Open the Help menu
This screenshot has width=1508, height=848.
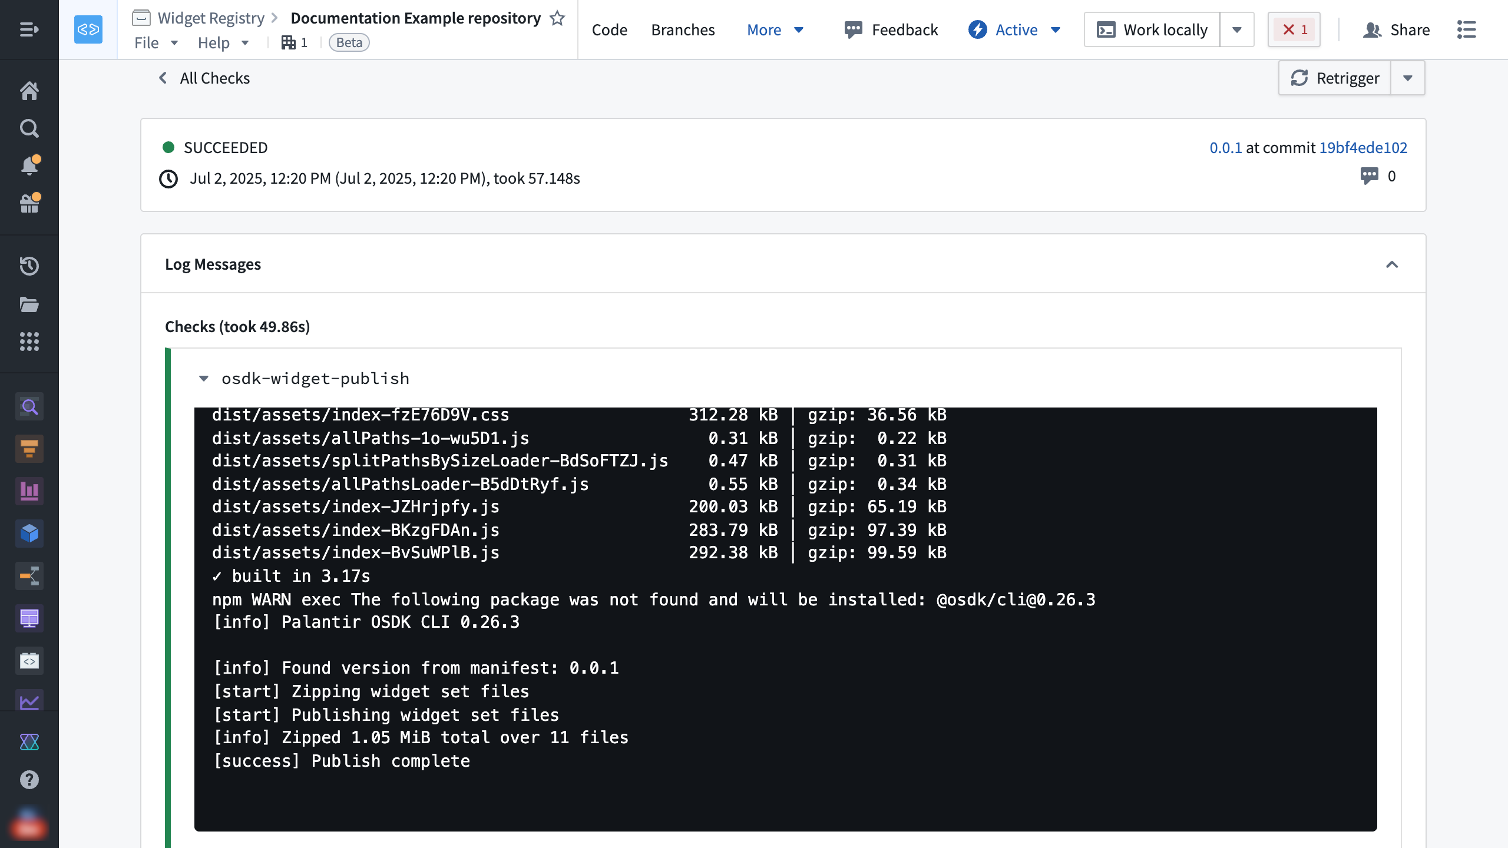pyautogui.click(x=223, y=42)
